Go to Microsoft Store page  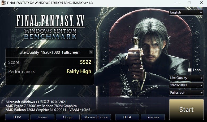click(96, 117)
